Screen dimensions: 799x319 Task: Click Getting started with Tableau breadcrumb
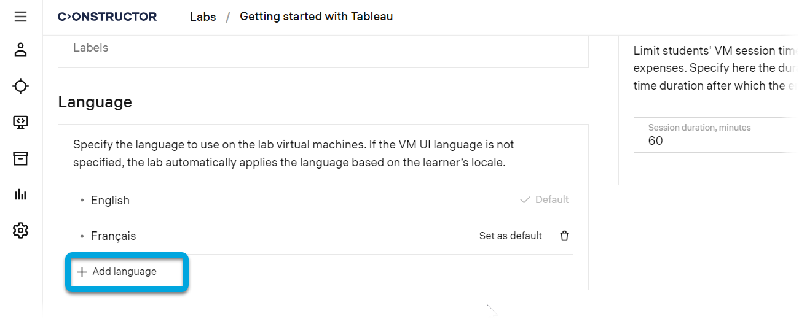[316, 17]
